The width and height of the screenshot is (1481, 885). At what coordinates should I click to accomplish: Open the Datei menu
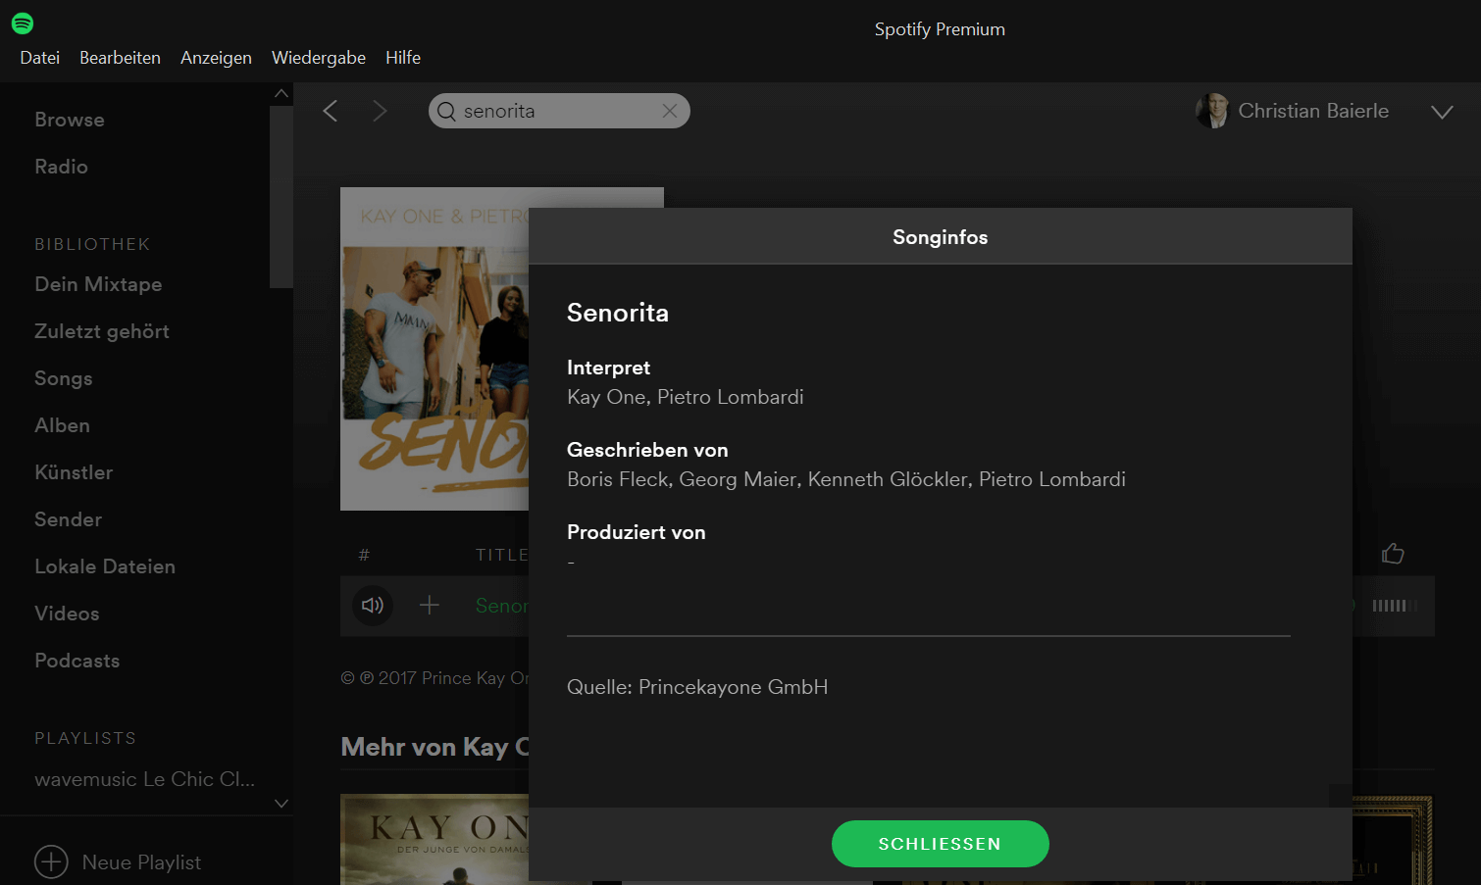coord(40,58)
